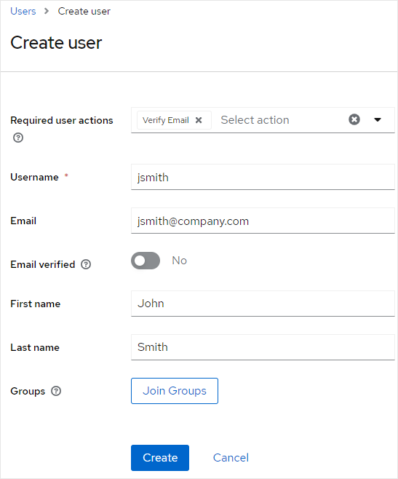
Task: Open help for Required user actions
Action: click(x=18, y=138)
